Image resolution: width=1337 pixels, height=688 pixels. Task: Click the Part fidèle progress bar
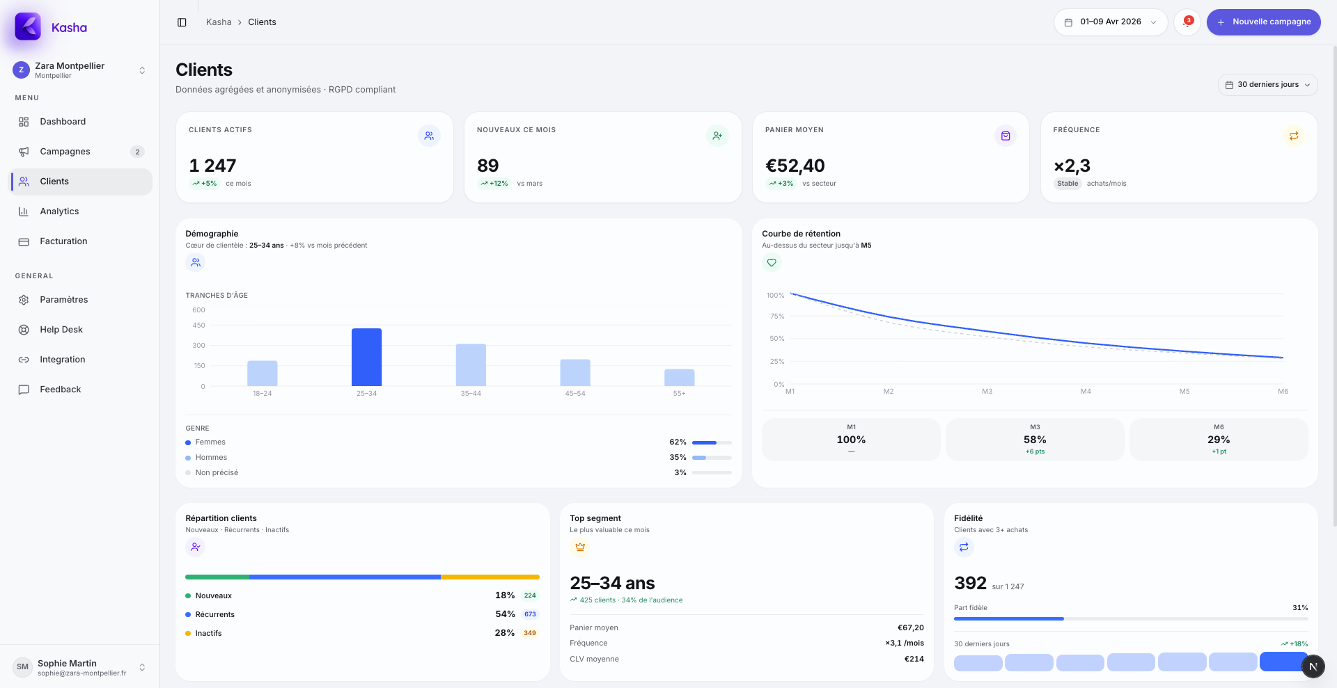1130,618
